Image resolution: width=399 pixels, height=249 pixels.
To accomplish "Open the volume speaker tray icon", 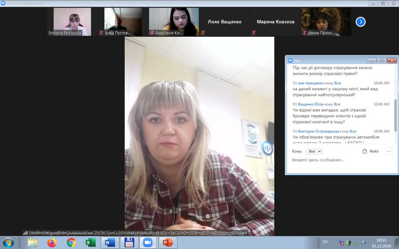I will coord(364,243).
